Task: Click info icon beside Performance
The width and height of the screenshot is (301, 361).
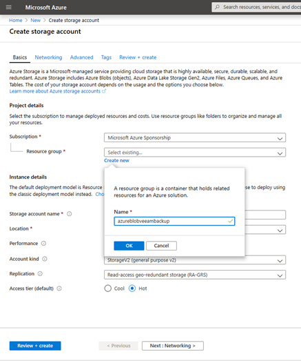Action: (x=43, y=244)
